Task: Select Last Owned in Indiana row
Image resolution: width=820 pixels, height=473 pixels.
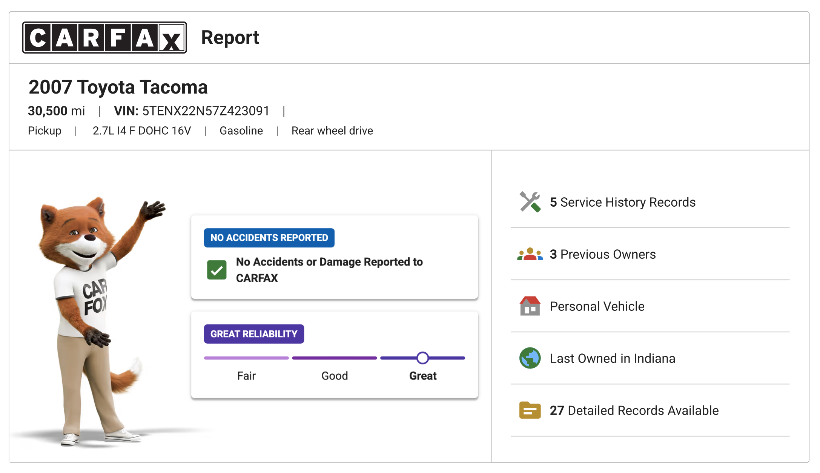Action: coord(612,358)
